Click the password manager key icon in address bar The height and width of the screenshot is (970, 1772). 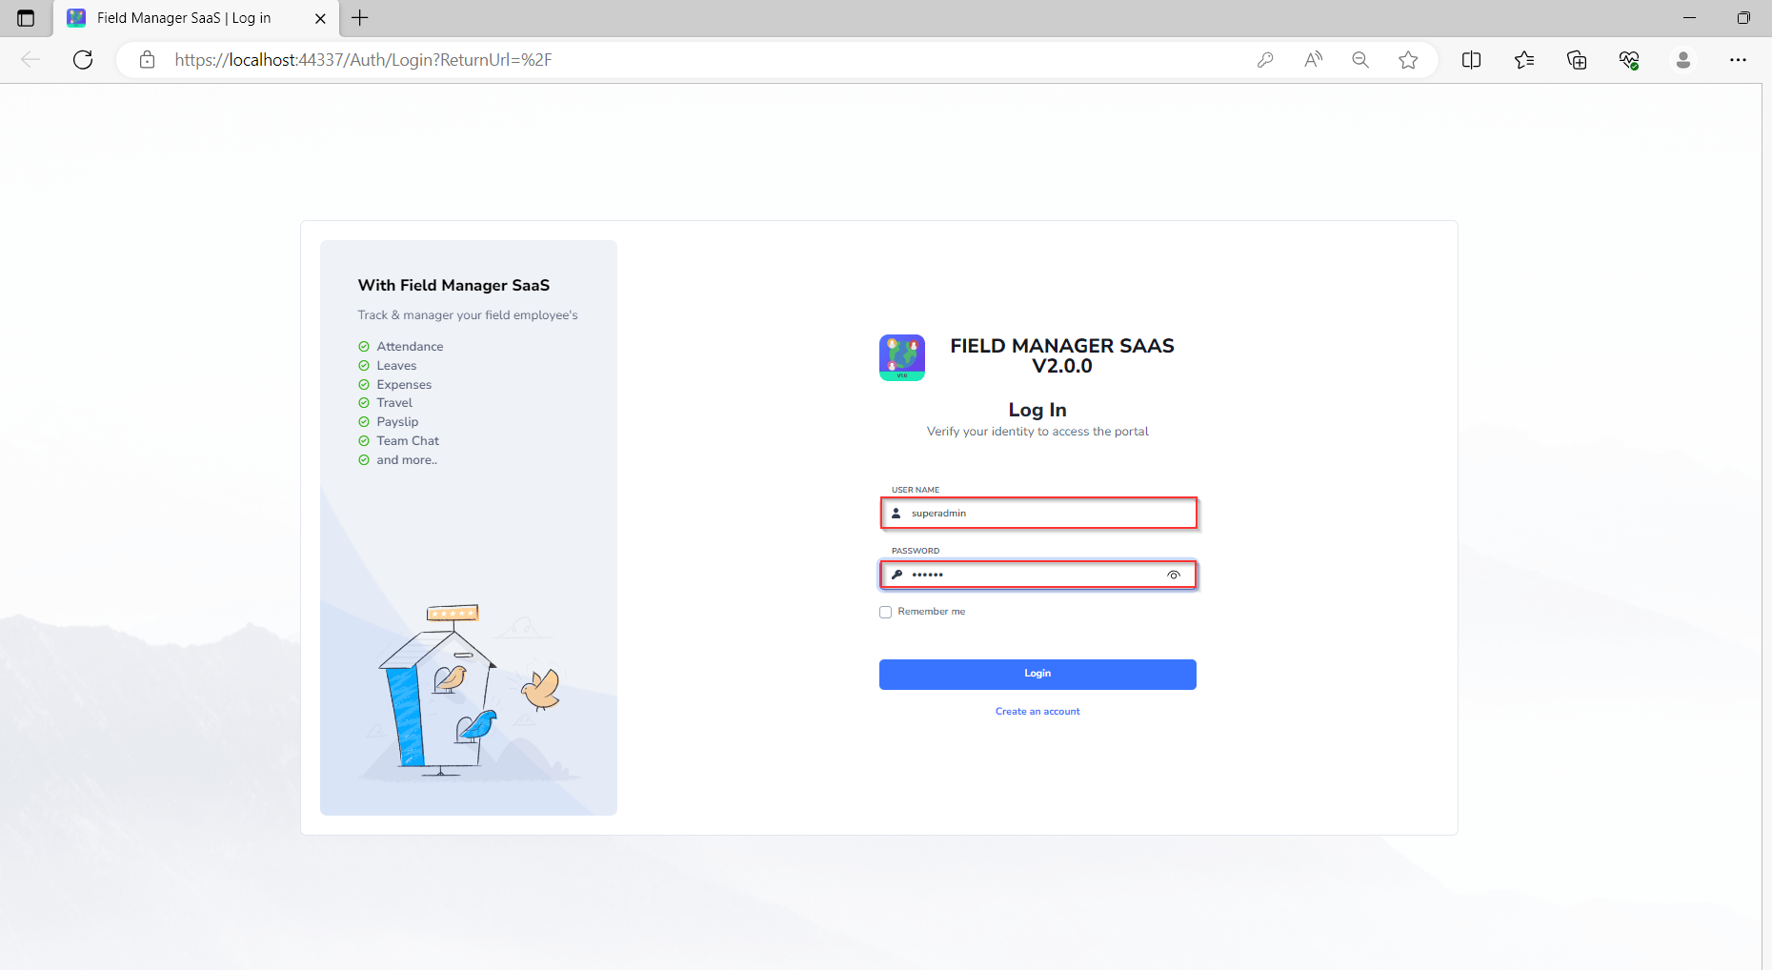pyautogui.click(x=1265, y=59)
